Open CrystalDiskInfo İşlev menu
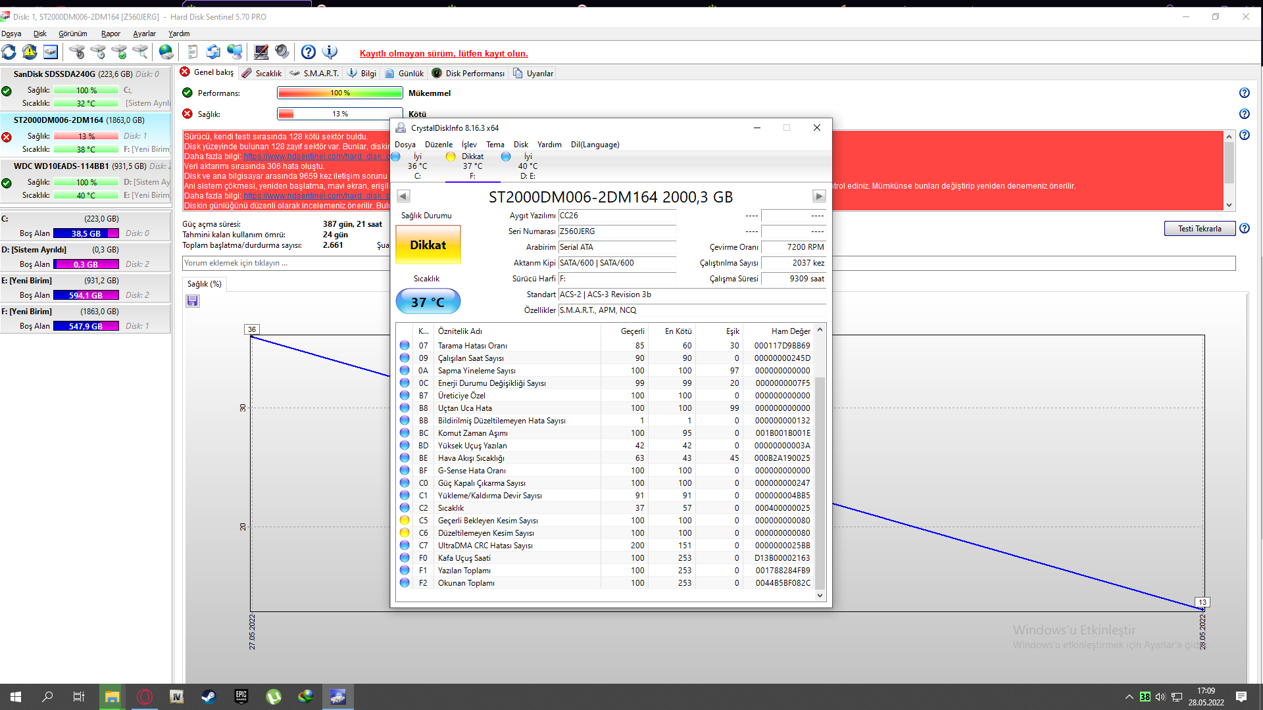 [x=468, y=145]
